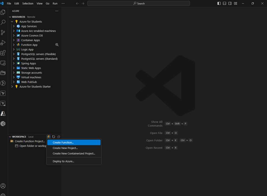This screenshot has width=267, height=196.
Task: Open the Selection menu
Action: click(x=28, y=3)
